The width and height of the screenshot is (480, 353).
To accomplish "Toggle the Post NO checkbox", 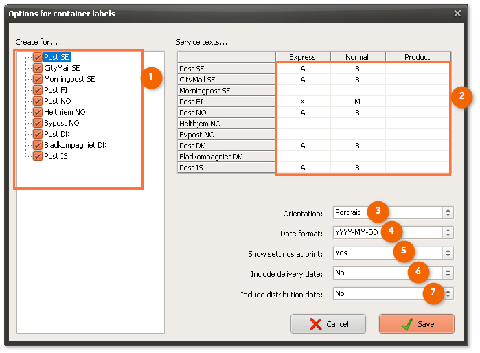I will 38,101.
